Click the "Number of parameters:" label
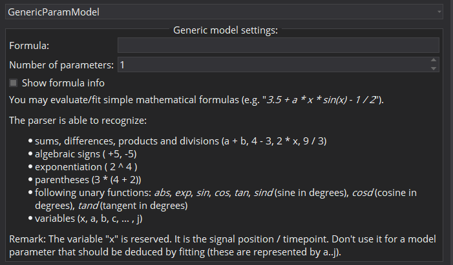 (x=61, y=65)
